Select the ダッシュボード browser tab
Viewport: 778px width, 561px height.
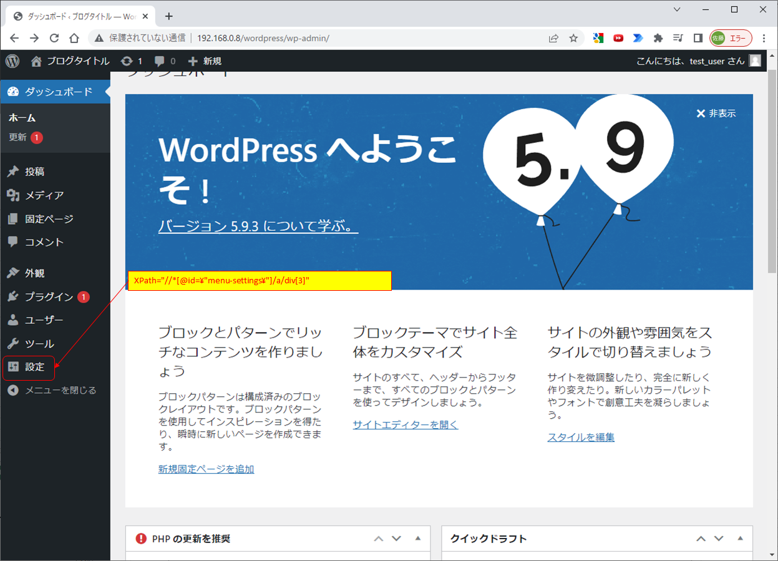(81, 16)
